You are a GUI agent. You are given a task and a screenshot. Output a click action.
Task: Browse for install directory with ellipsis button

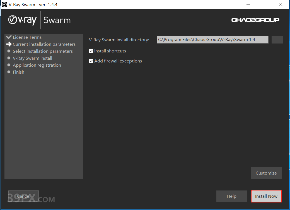point(277,40)
